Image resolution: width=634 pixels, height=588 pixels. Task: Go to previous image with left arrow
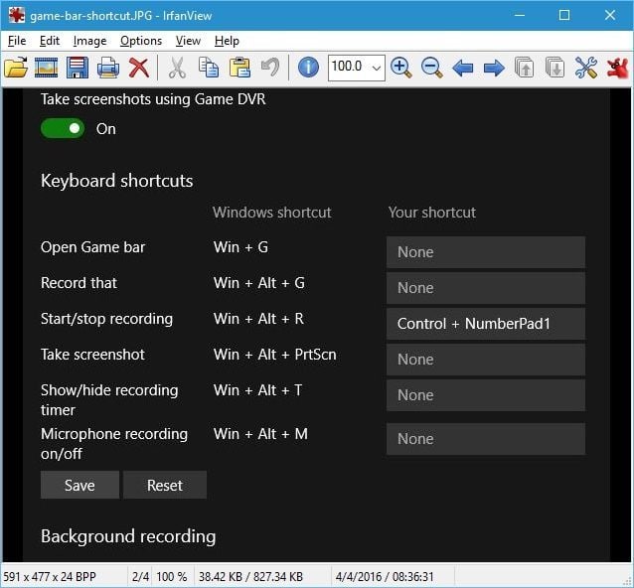click(x=462, y=68)
